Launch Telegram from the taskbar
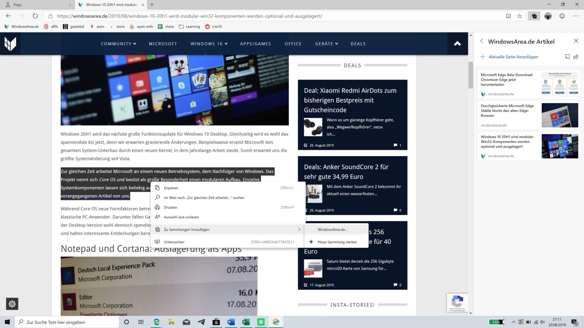Screen dimensions: 584x328 tap(201, 322)
